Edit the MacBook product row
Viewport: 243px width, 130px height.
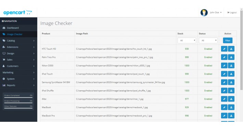(x=224, y=107)
